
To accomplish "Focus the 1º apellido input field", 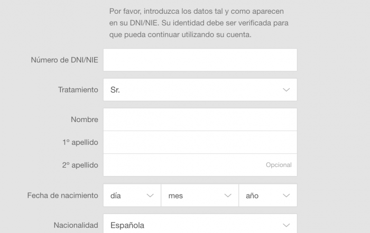I will (200, 143).
